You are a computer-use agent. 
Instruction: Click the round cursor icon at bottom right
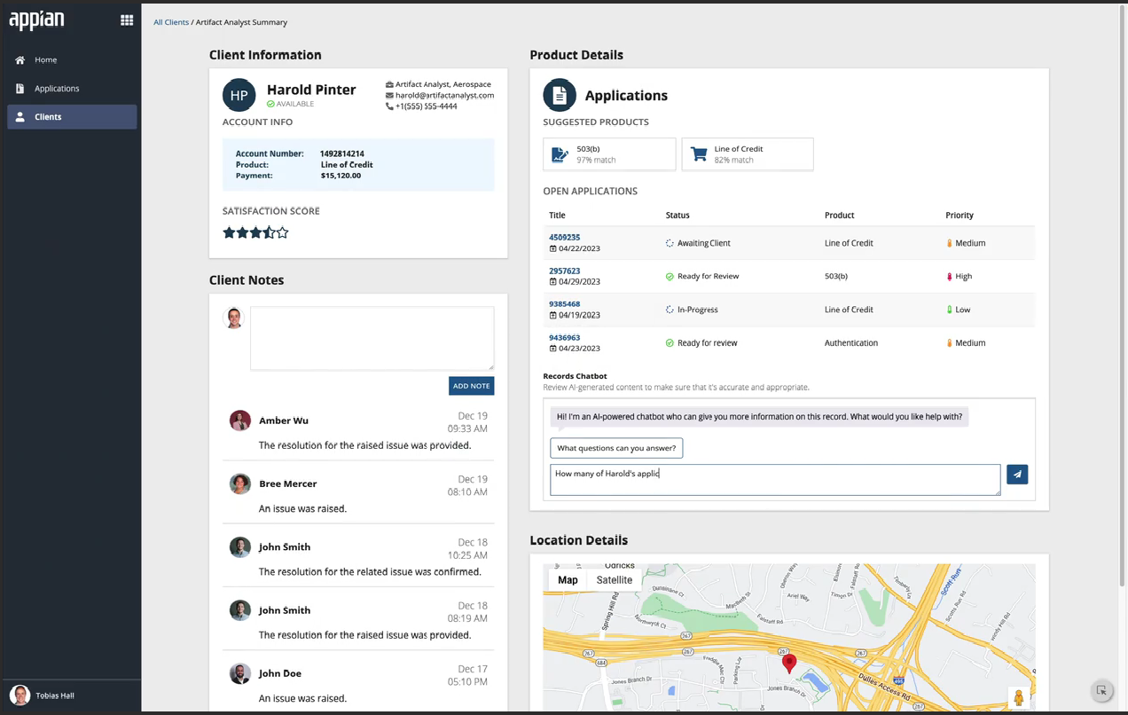(1101, 691)
